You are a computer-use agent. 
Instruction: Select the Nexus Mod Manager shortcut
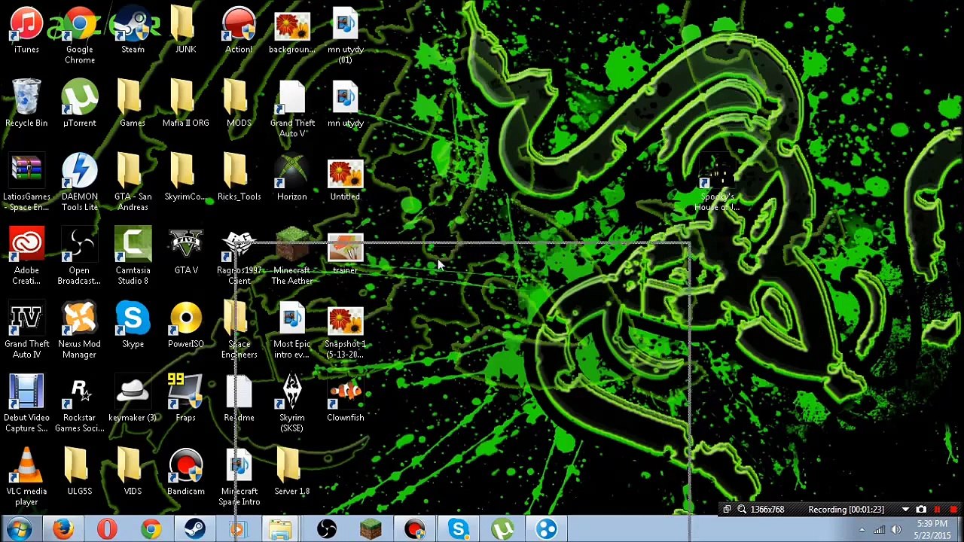(x=79, y=330)
